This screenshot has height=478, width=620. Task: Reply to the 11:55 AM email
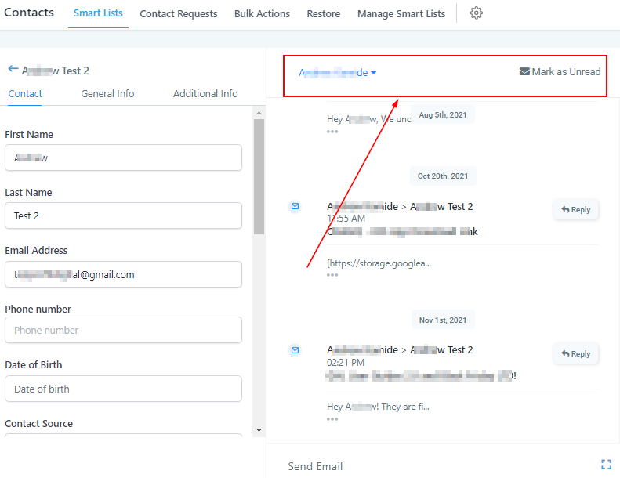tap(576, 209)
